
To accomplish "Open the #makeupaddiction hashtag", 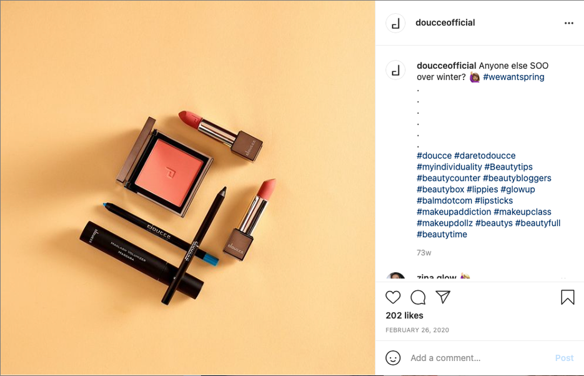I will [x=453, y=212].
